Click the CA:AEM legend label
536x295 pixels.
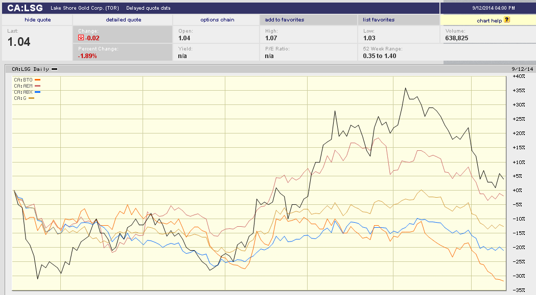pos(23,86)
